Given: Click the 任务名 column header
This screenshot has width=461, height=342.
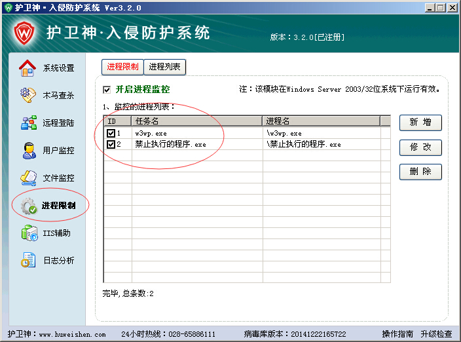Looking at the screenshot, I should tap(196, 121).
